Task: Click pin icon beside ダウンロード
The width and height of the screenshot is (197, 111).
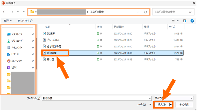Action: point(33,41)
